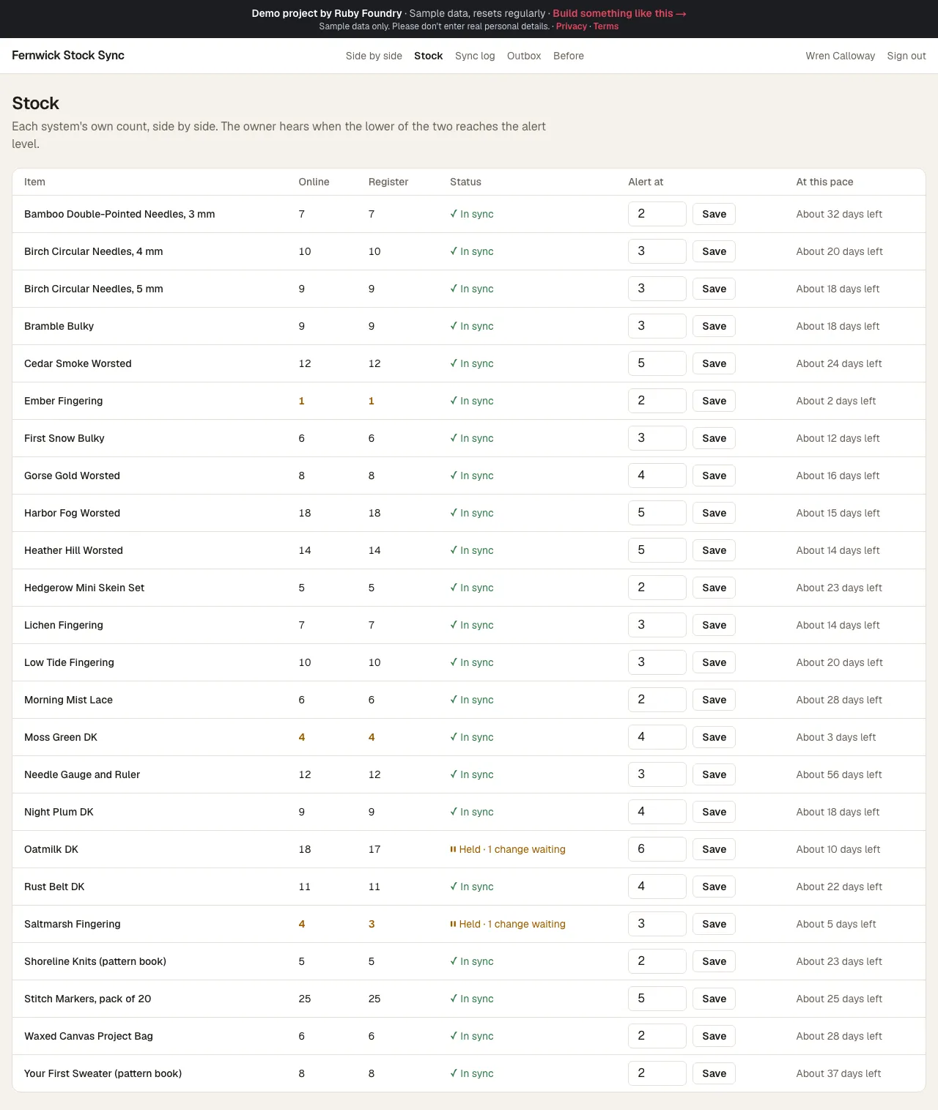Save alert level for Moss Green DK
Screen dimensions: 938x1110
[x=714, y=737]
